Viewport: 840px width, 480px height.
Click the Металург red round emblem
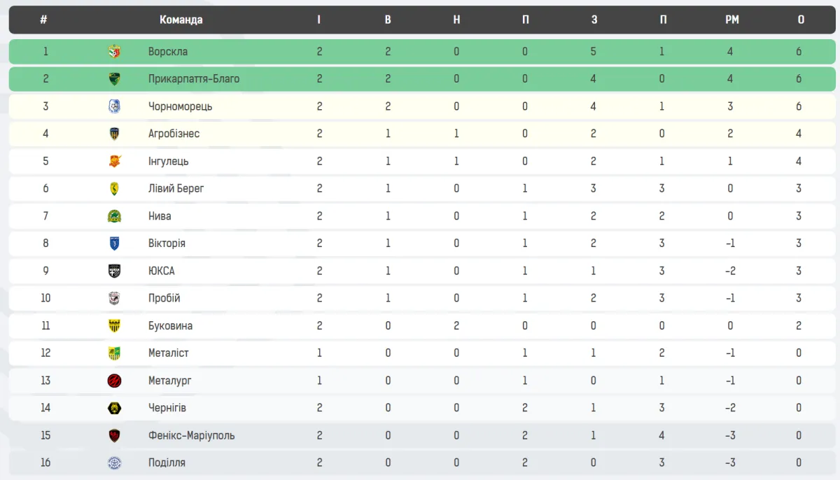point(114,381)
